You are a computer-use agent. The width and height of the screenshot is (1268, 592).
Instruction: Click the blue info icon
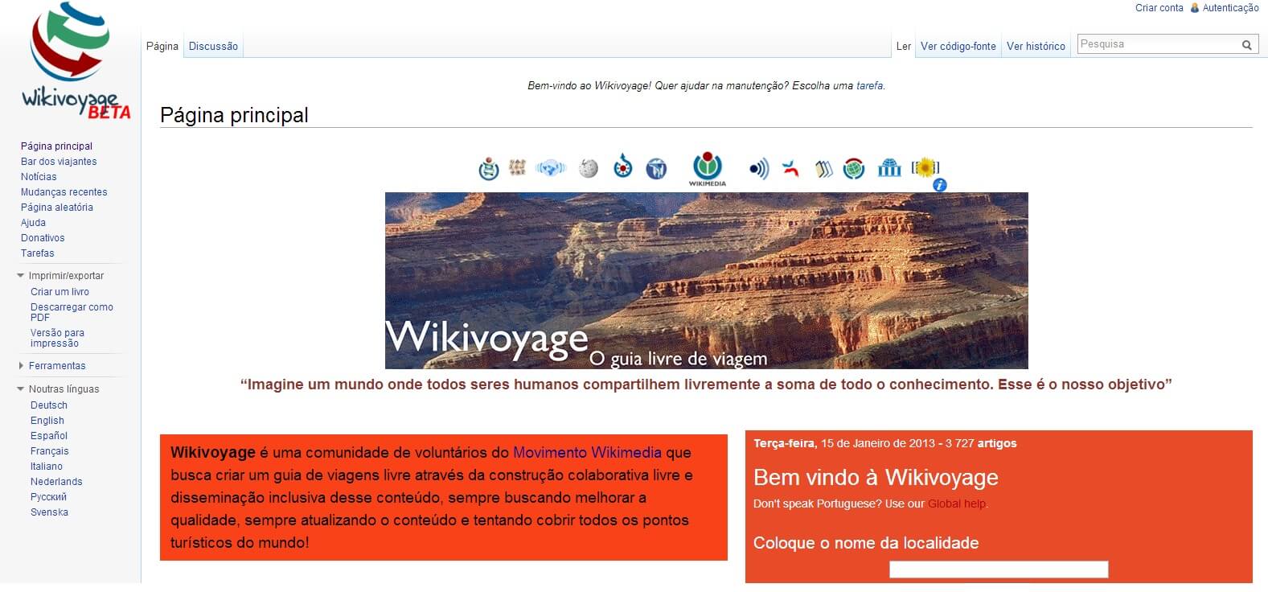click(x=940, y=185)
